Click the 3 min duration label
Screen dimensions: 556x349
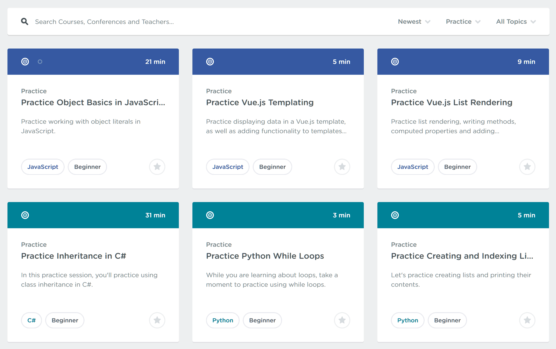(x=341, y=215)
